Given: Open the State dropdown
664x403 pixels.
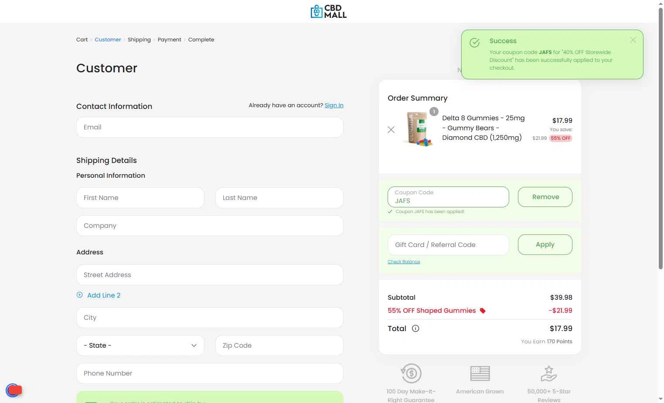Looking at the screenshot, I should coord(140,345).
